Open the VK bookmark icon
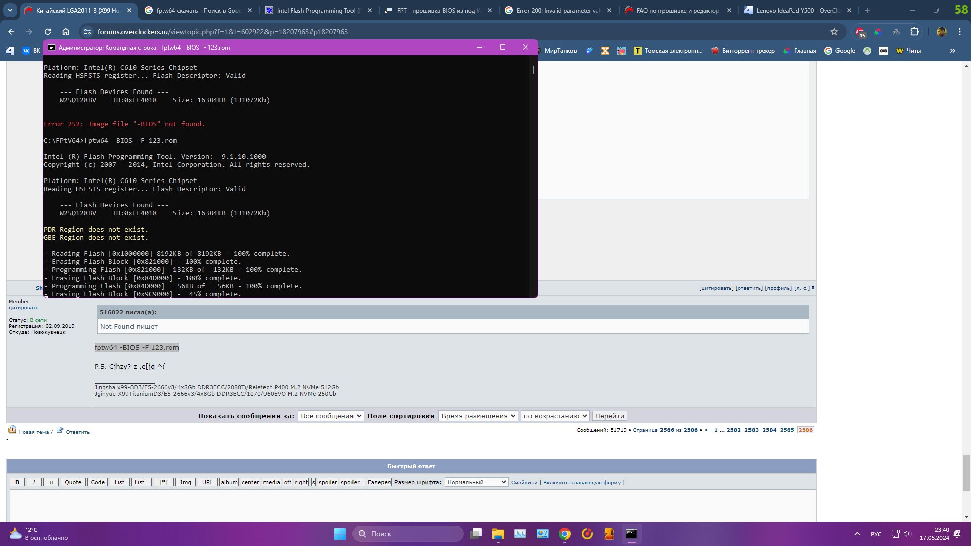971x546 pixels. click(x=26, y=51)
